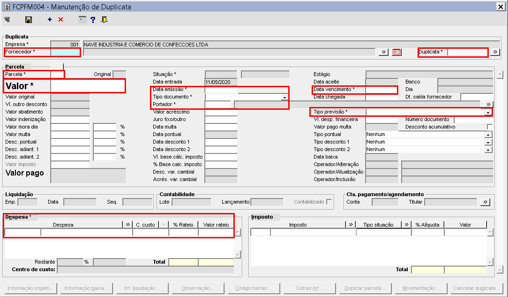The width and height of the screenshot is (508, 297).
Task: Click the Informação baixa button
Action: 87,288
